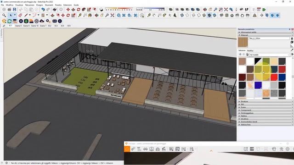This screenshot has width=294, height=165.
Task: Open the Enscape settings gear icon
Action: (288, 149)
